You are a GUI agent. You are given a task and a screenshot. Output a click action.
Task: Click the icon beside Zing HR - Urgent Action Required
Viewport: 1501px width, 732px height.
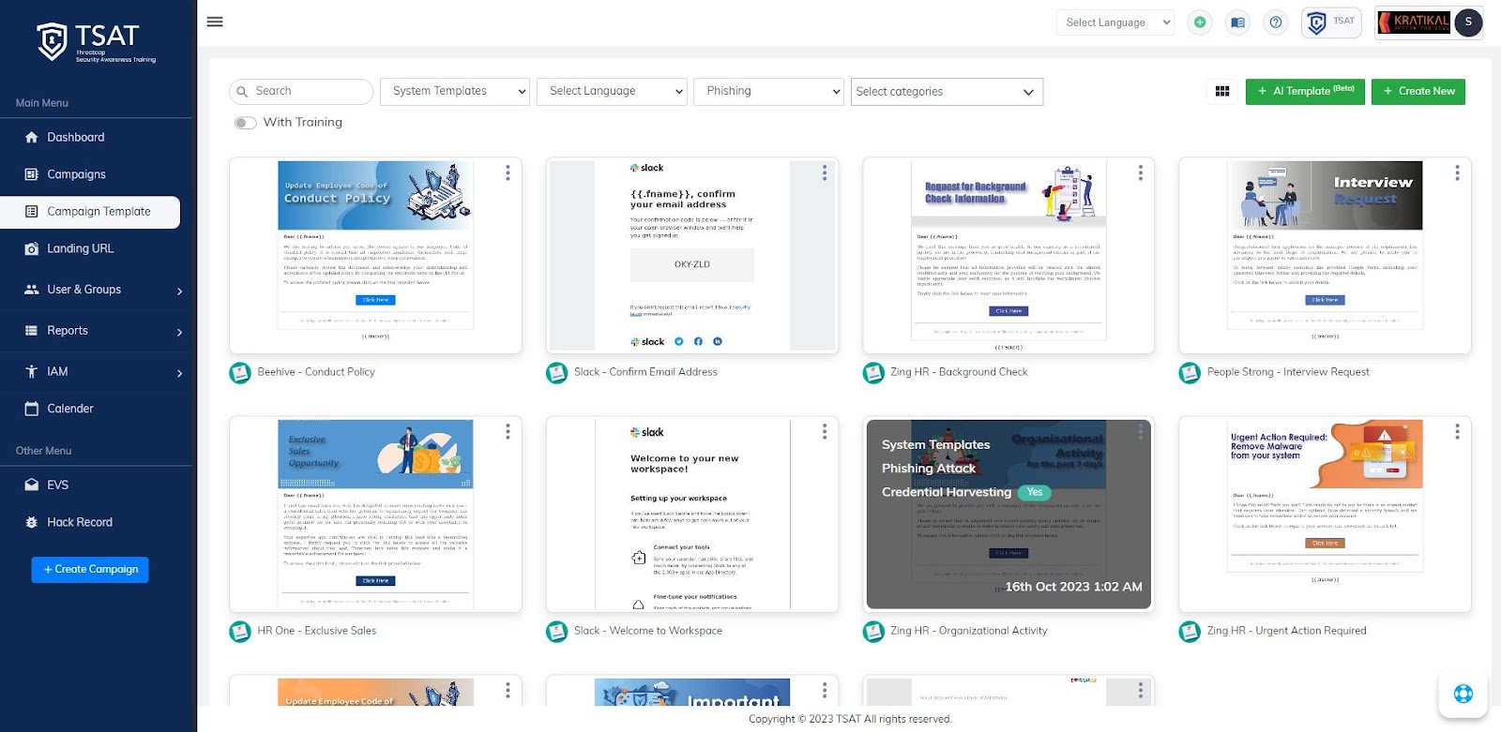[x=1190, y=632]
